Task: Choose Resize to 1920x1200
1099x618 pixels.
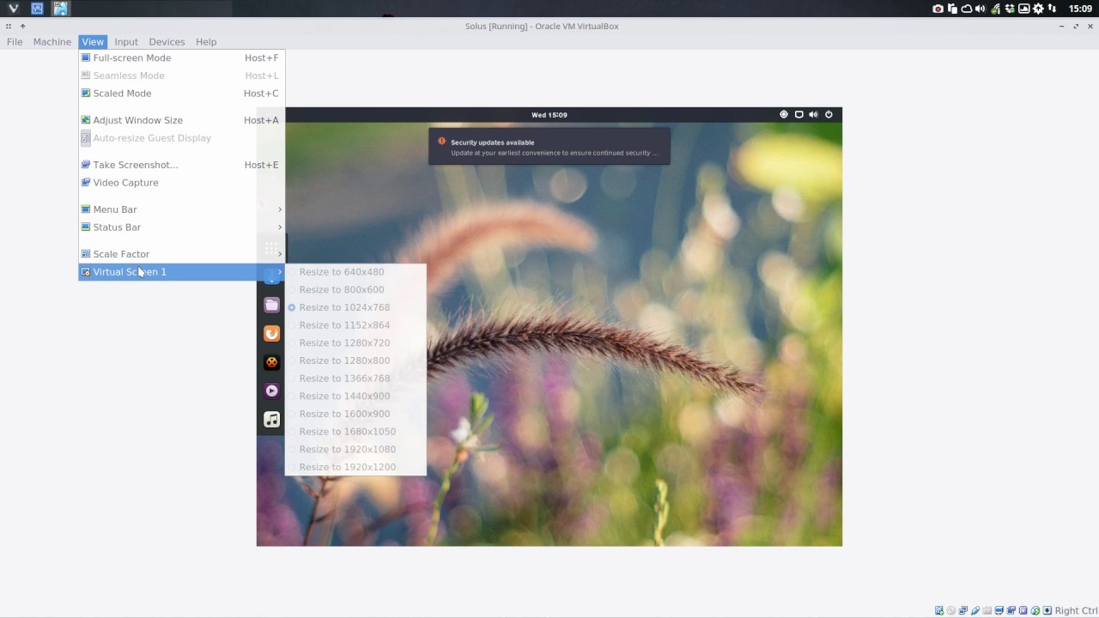Action: coord(355,467)
